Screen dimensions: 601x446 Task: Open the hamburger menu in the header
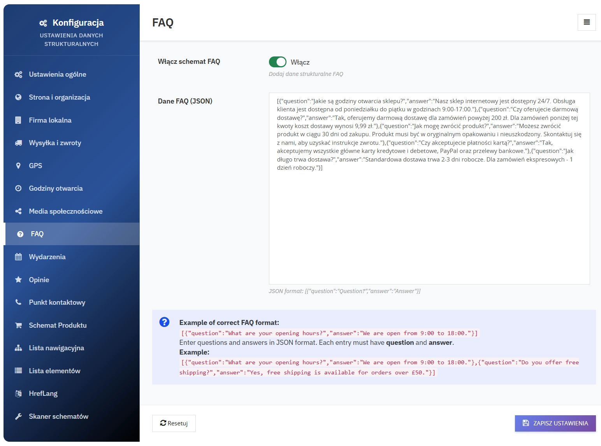pos(587,22)
